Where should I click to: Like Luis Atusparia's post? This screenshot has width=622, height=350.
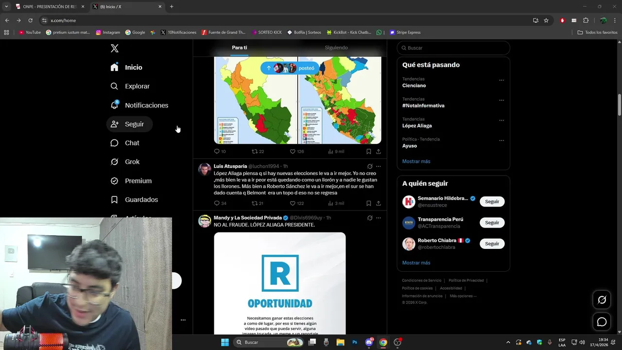click(x=296, y=203)
